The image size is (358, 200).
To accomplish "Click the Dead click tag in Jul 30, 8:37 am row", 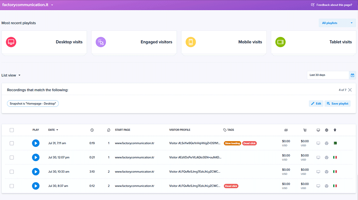I will (x=231, y=186).
